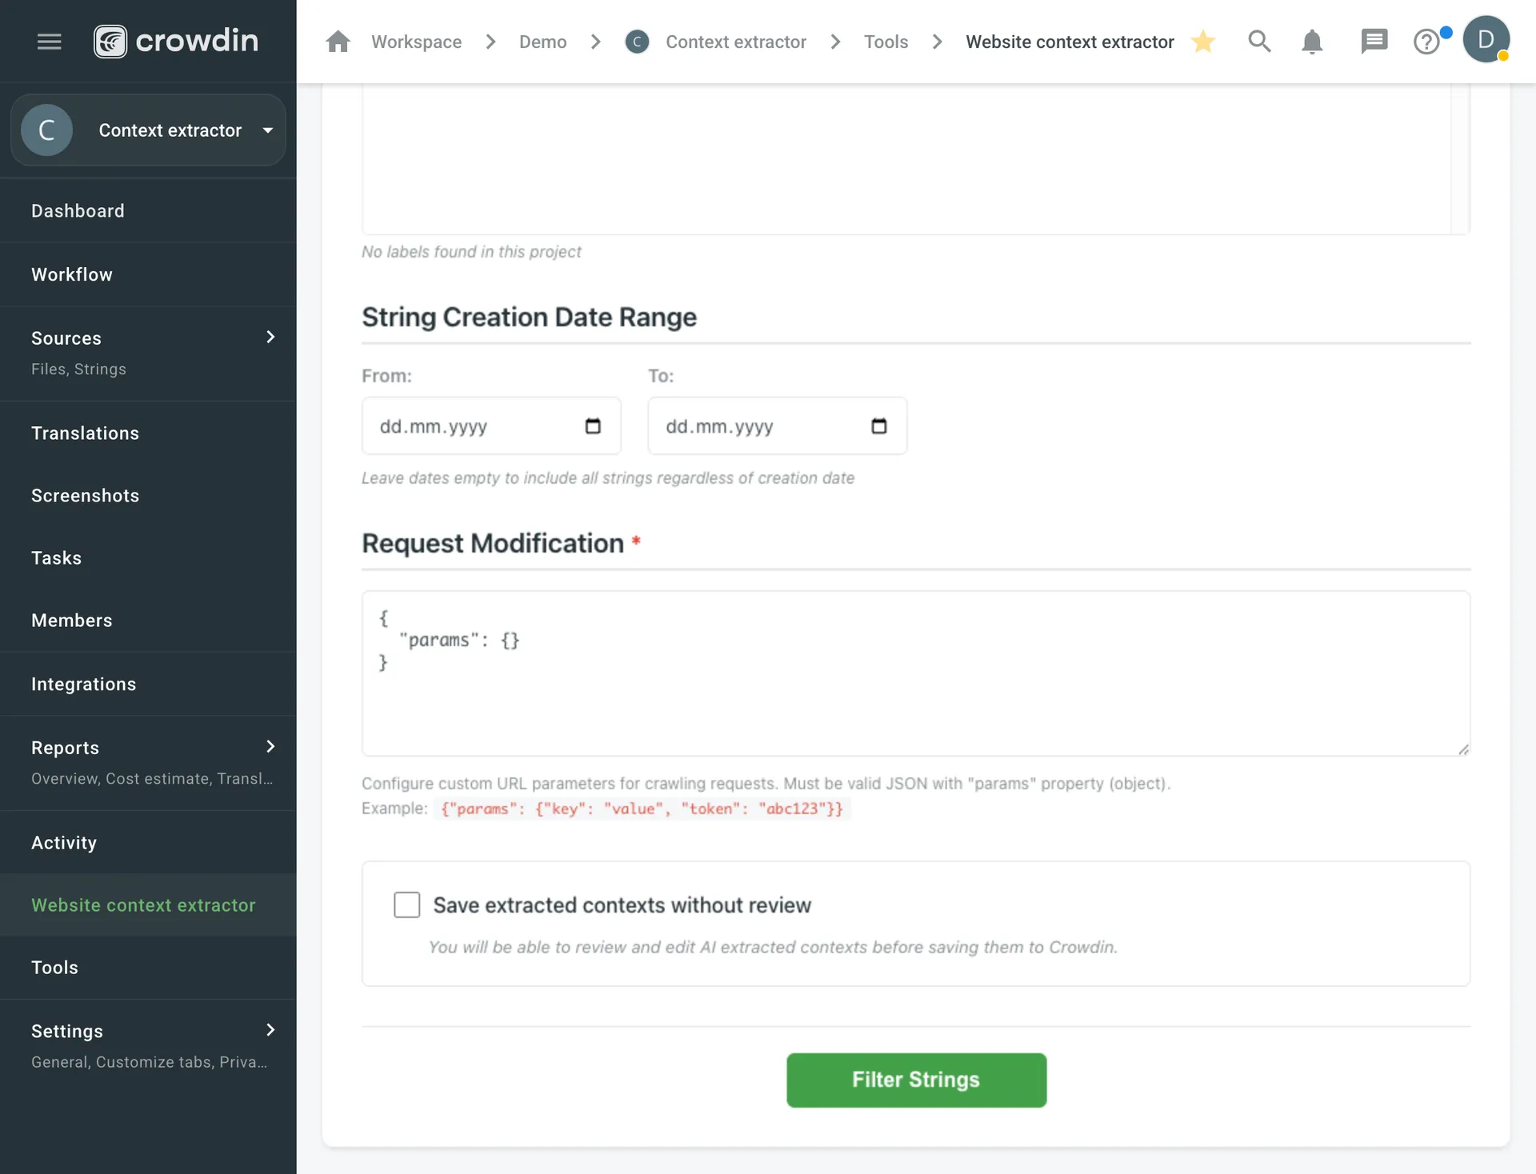The image size is (1536, 1174).
Task: Enable Save extracted contexts without review
Action: (x=406, y=904)
